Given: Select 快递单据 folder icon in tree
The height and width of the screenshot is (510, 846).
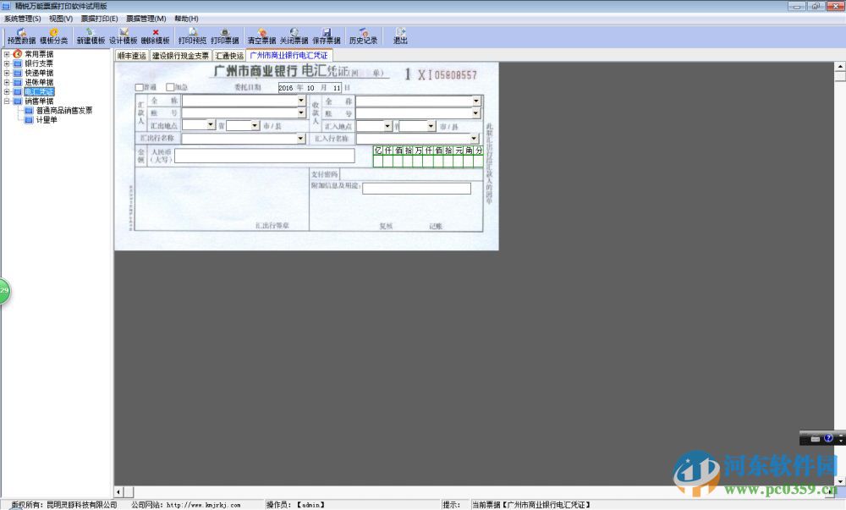Looking at the screenshot, I should click(x=17, y=73).
